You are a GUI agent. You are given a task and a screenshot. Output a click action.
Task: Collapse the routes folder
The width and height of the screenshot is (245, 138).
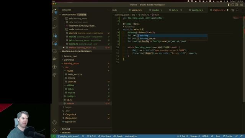[70, 71]
